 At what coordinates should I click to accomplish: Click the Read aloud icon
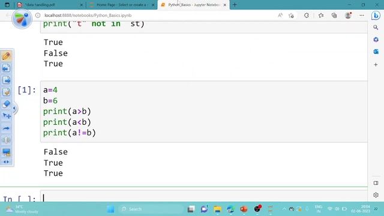(280, 16)
